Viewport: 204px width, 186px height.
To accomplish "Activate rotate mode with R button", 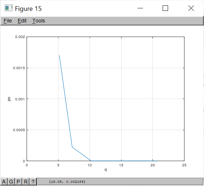I will click(26, 182).
